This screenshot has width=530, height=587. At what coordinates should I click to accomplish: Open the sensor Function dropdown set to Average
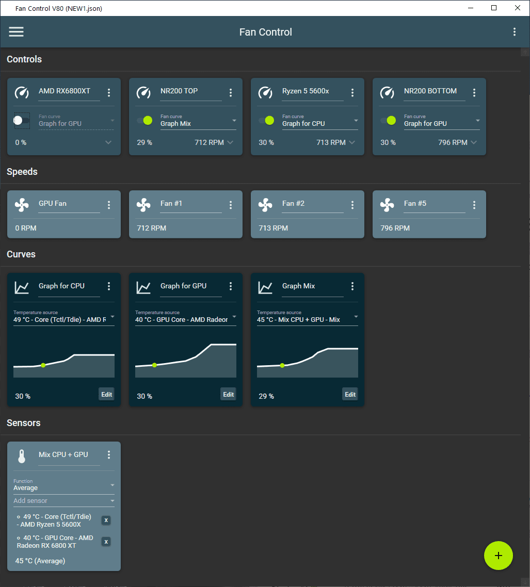click(x=64, y=485)
